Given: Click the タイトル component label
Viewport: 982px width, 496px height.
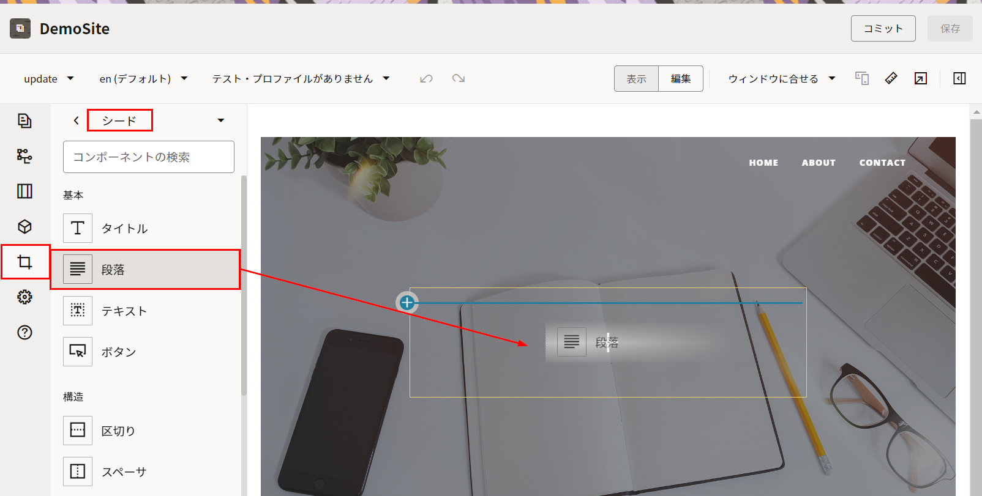Looking at the screenshot, I should (x=124, y=228).
